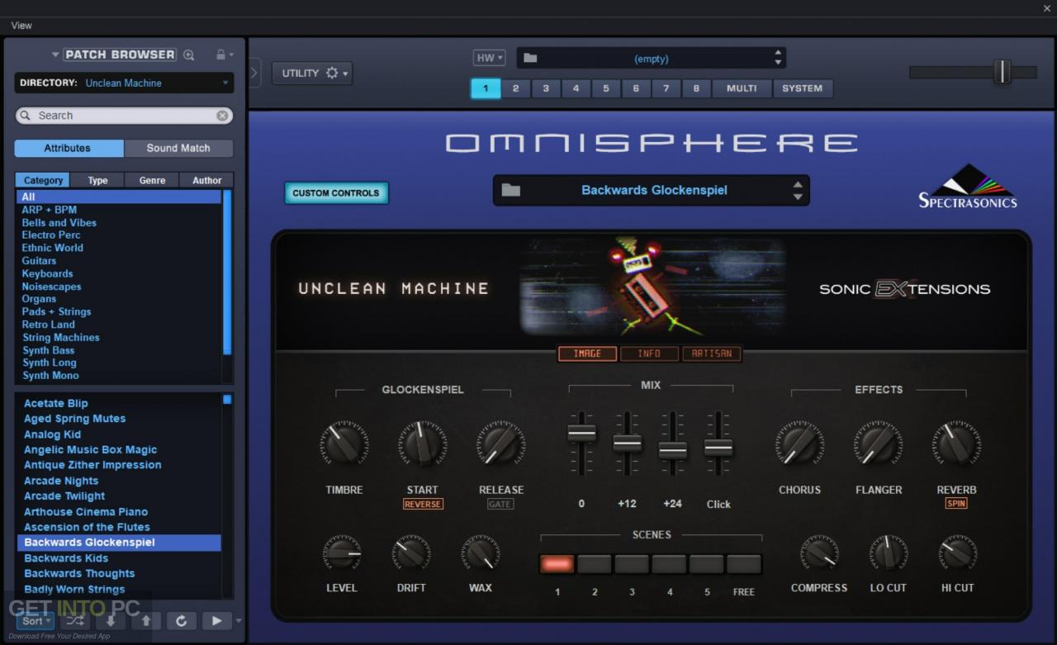Viewport: 1057px width, 645px height.
Task: Click the TIMBRE knob
Action: pos(344,443)
